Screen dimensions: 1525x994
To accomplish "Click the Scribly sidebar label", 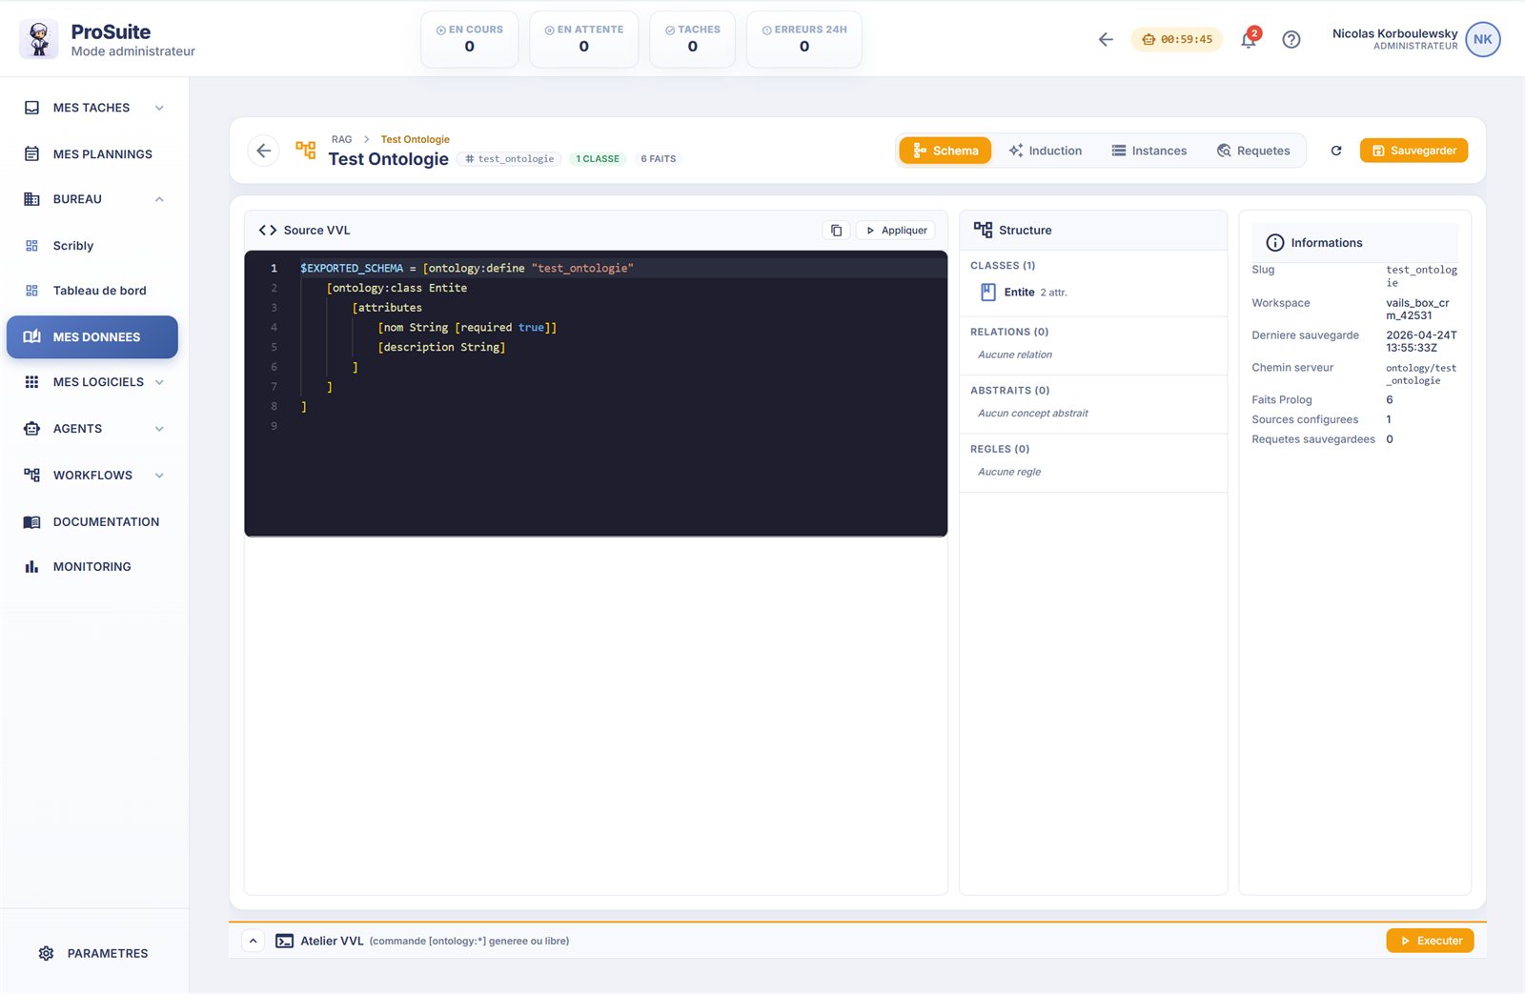I will point(73,246).
